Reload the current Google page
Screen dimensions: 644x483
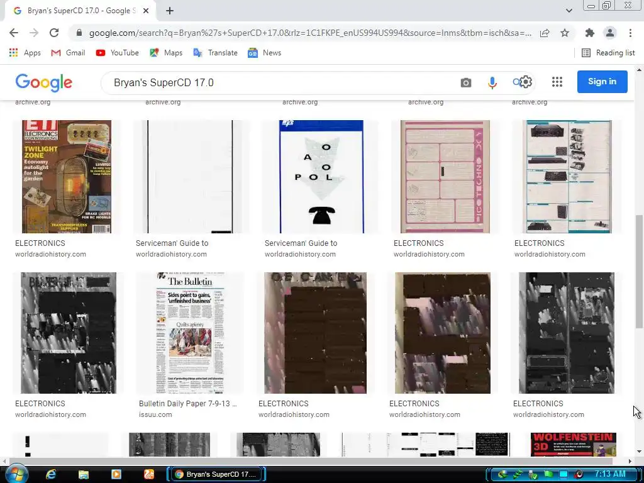tap(54, 33)
